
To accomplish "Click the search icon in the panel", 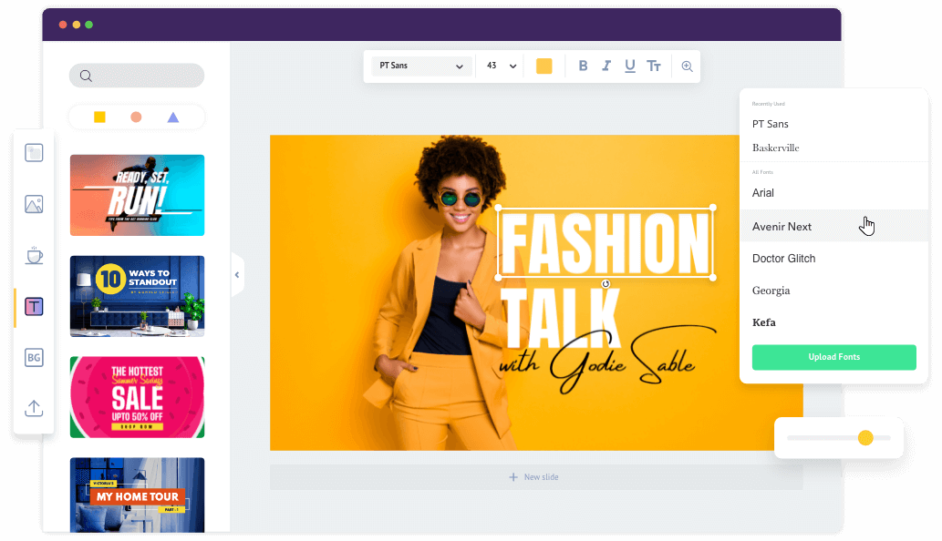I will click(x=87, y=76).
